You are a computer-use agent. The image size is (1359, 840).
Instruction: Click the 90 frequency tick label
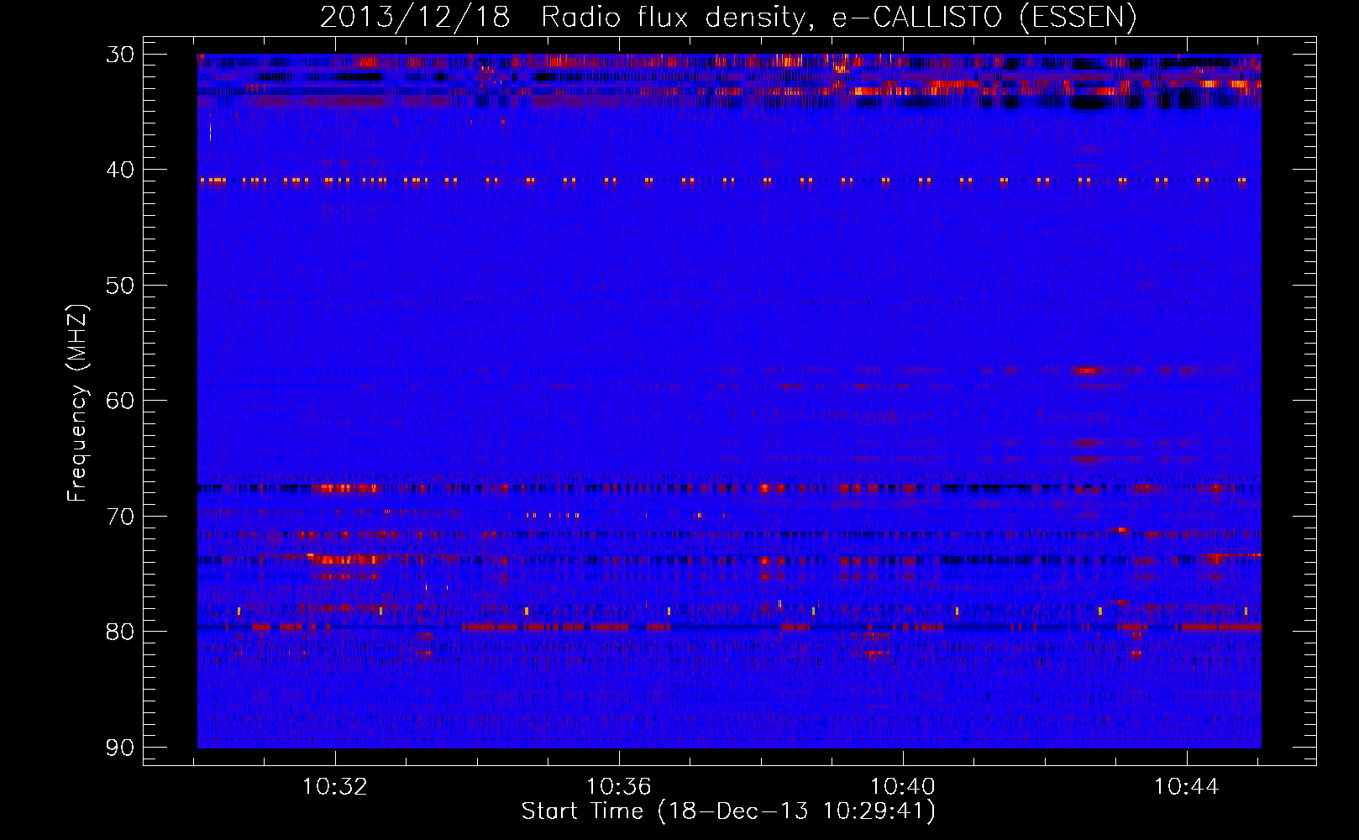pos(119,747)
